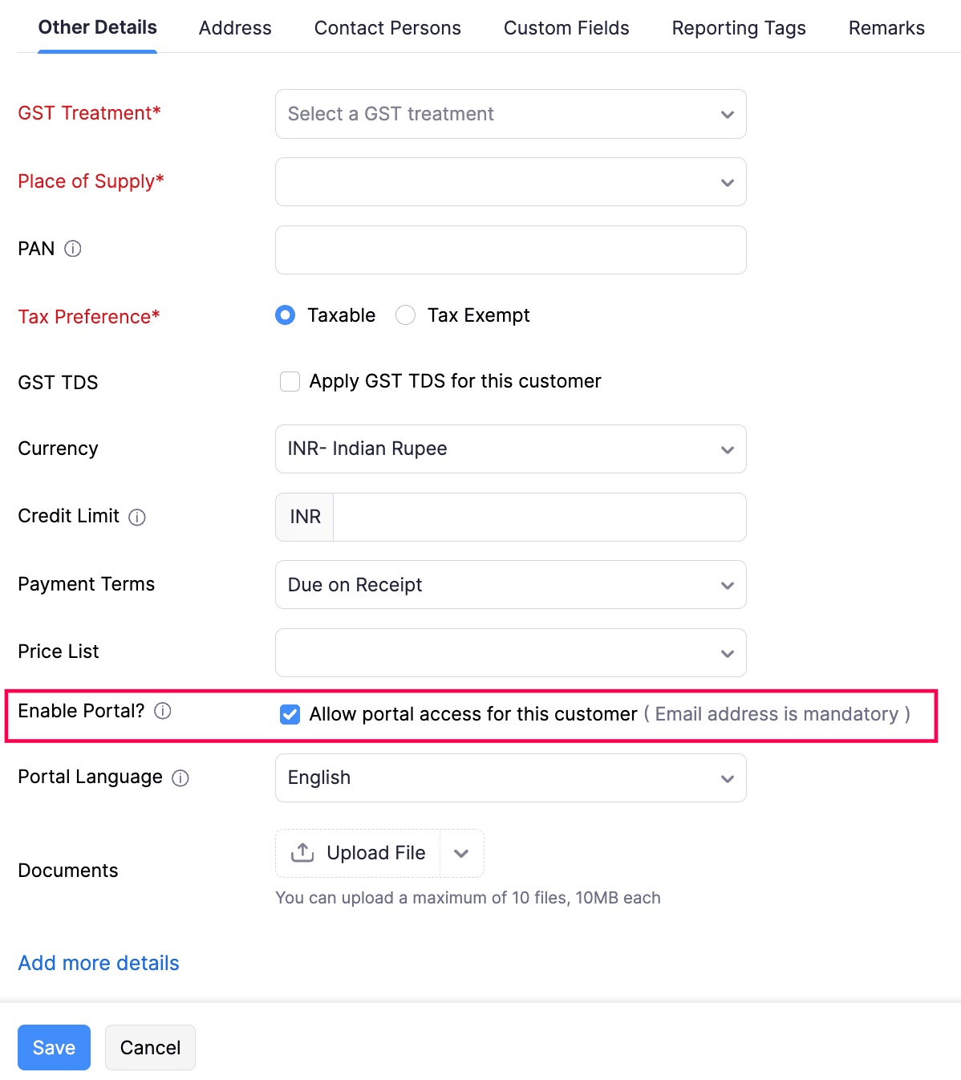This screenshot has width=961, height=1080.
Task: Open the GST Treatment dropdown
Action: 510,114
